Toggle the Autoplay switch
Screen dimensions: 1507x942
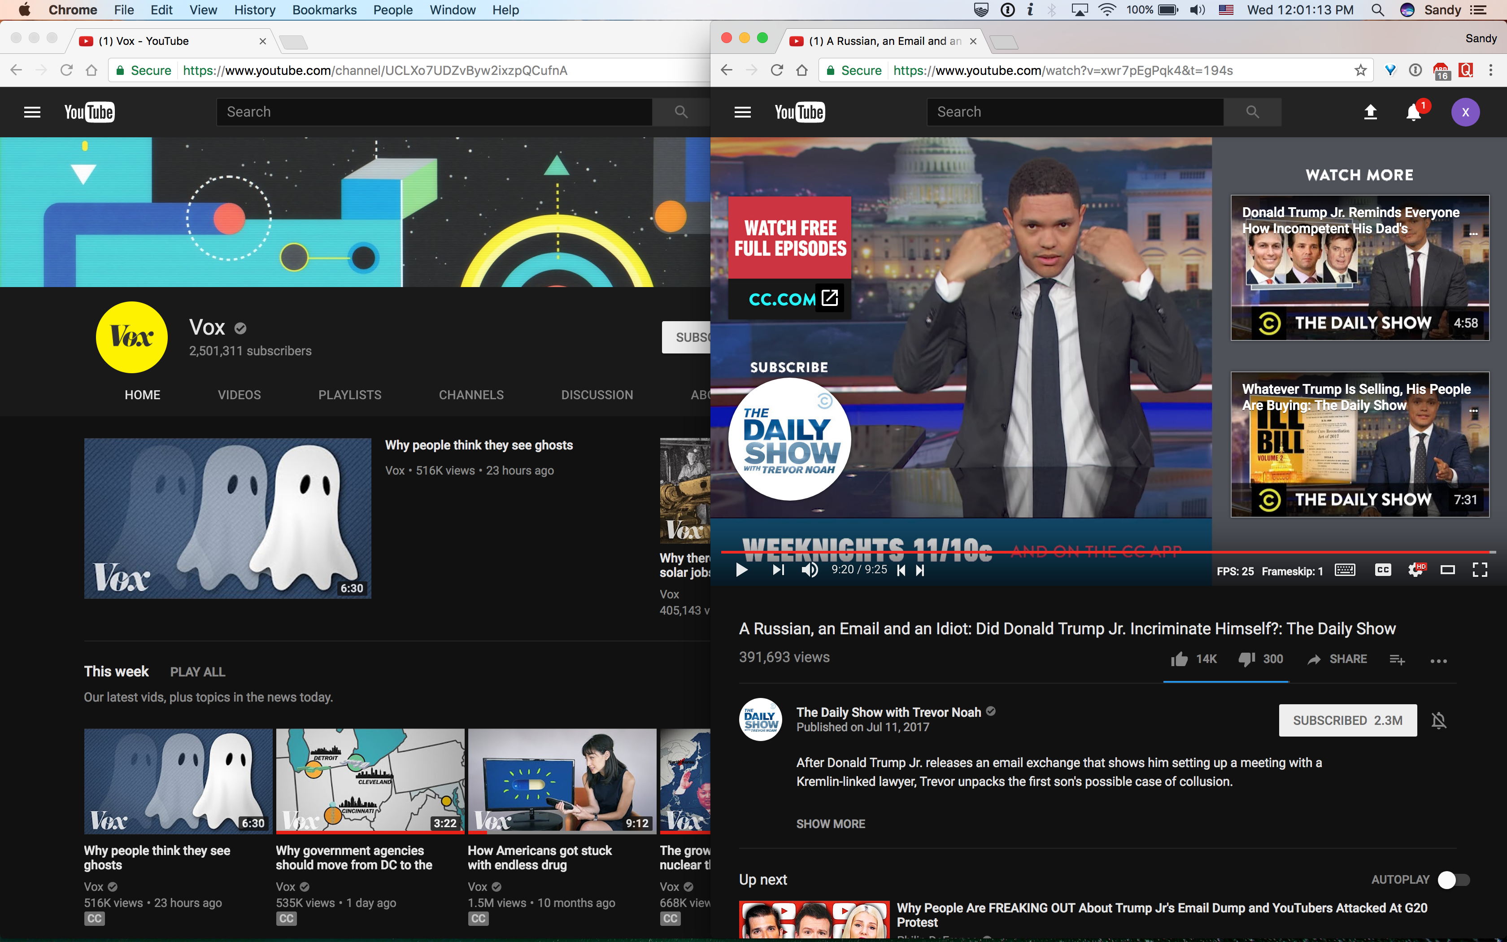[1454, 880]
